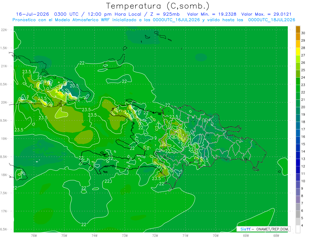Click the "18N" latitude axis label
The image size is (310, 239).
(4, 175)
